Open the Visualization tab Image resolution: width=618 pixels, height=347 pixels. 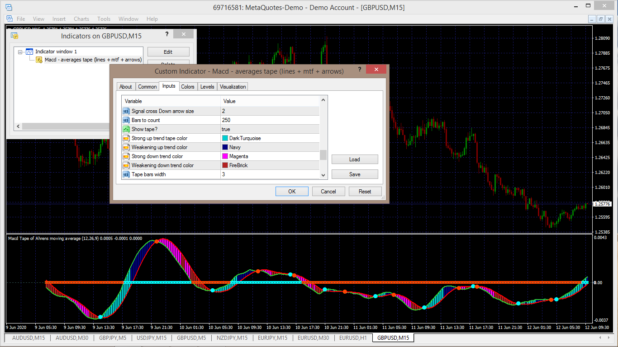(x=233, y=87)
